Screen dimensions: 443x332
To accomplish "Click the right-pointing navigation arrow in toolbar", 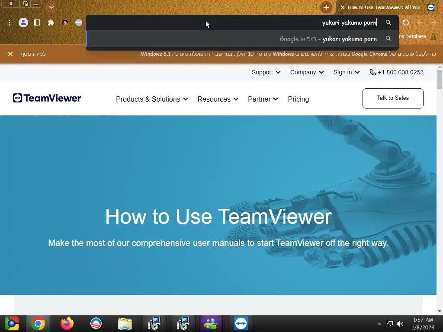I will (433, 22).
